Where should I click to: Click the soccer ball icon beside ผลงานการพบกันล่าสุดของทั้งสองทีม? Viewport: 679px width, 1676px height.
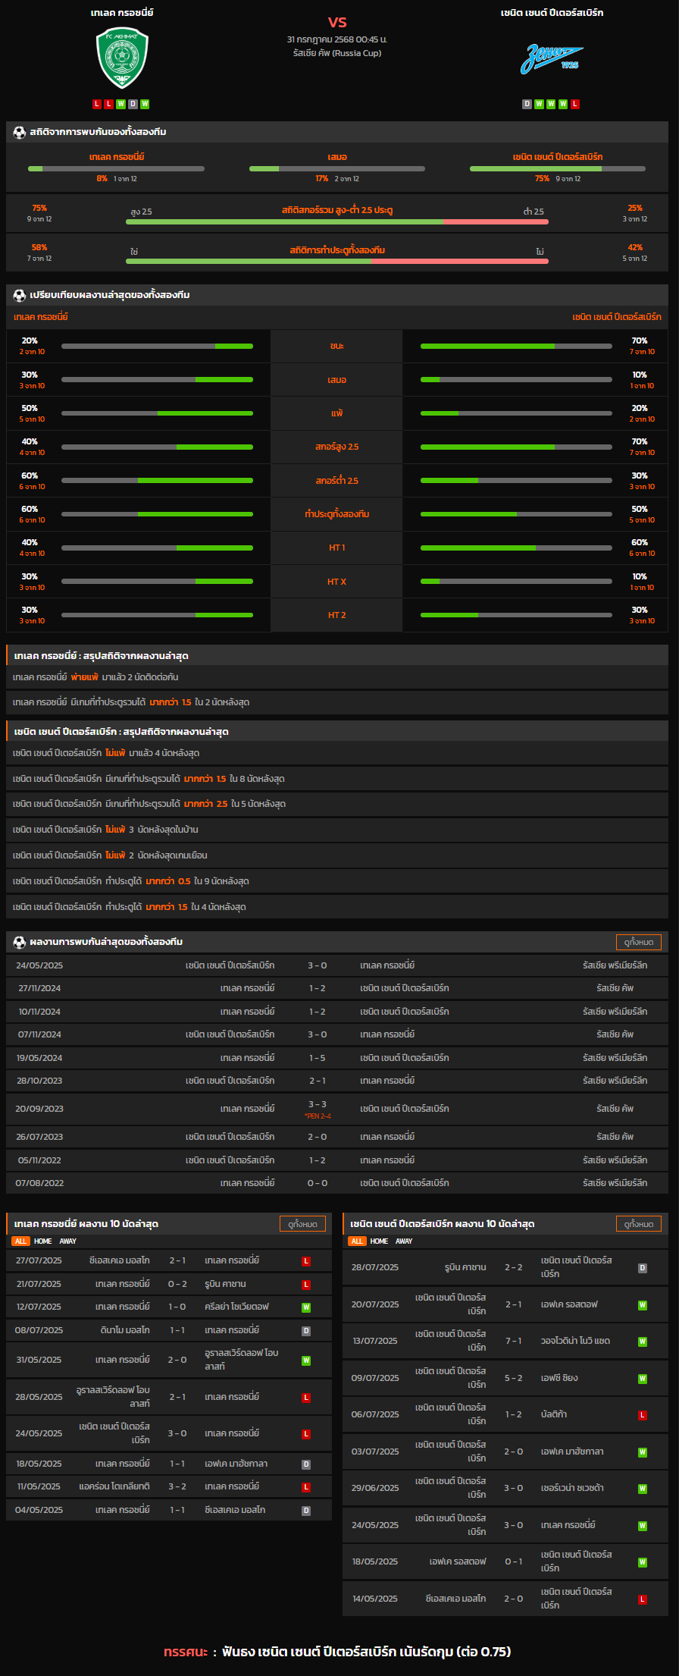(20, 942)
